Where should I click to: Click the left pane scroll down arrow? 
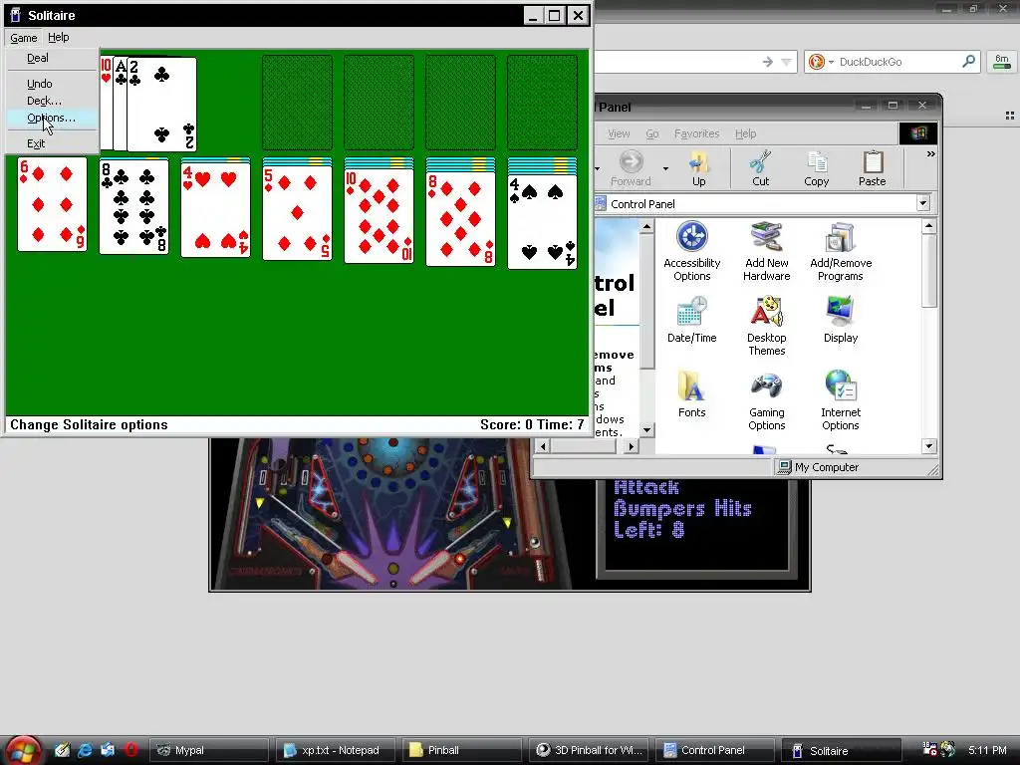pos(645,429)
